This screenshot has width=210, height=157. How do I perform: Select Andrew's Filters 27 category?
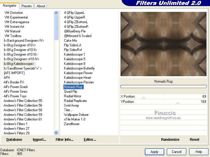point(17,129)
